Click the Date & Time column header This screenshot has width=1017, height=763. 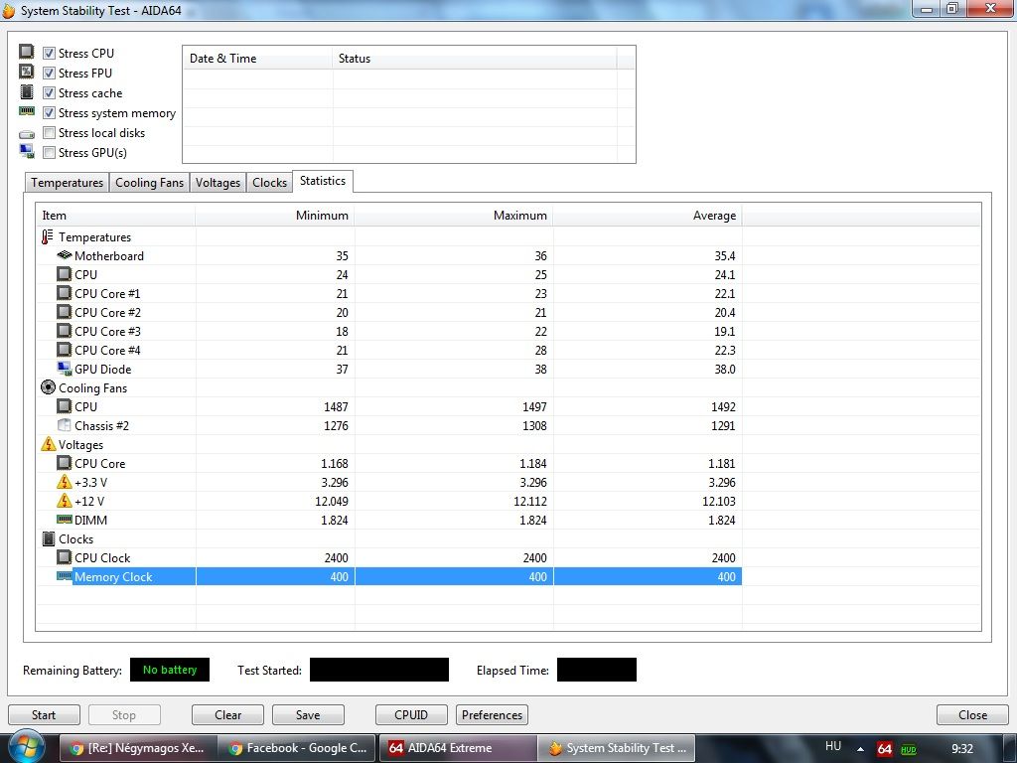[x=257, y=59]
